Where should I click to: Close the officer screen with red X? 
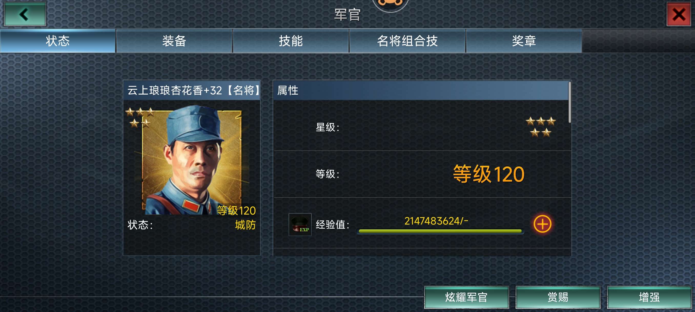coord(679,14)
